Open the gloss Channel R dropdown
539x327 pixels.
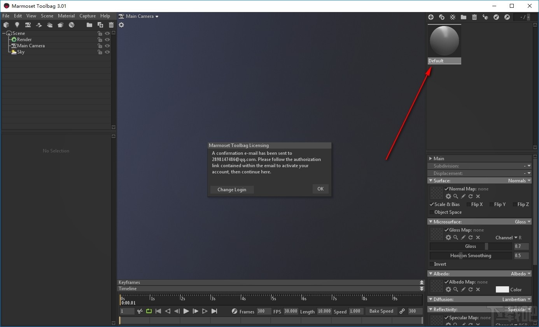click(508, 238)
